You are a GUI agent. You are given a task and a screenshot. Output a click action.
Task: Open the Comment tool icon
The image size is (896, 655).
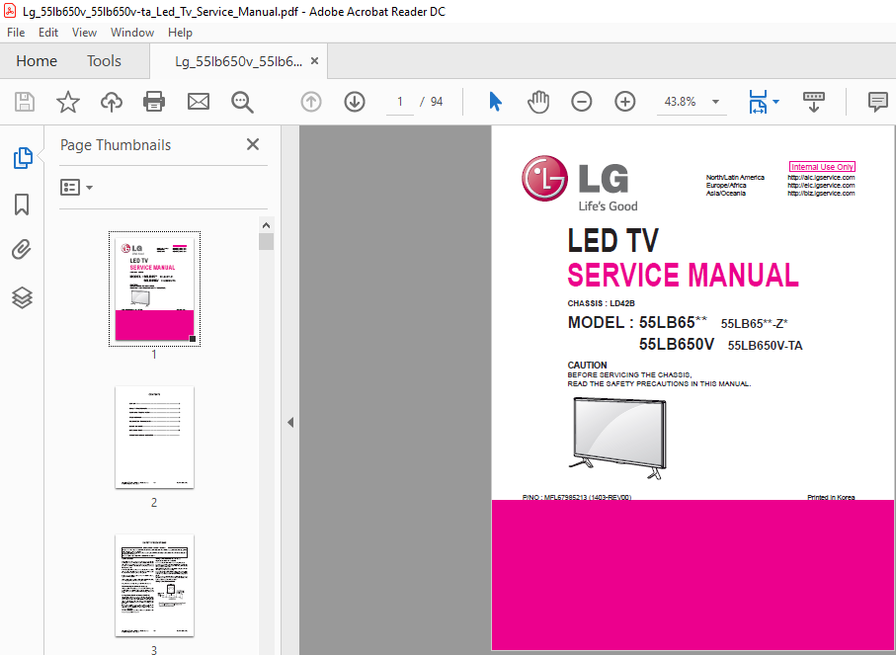tap(877, 103)
